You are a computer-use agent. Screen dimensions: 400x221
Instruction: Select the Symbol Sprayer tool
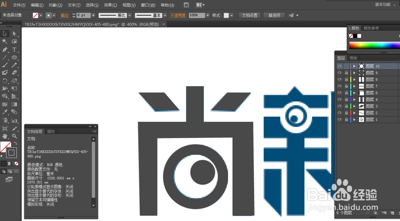(x=4, y=120)
